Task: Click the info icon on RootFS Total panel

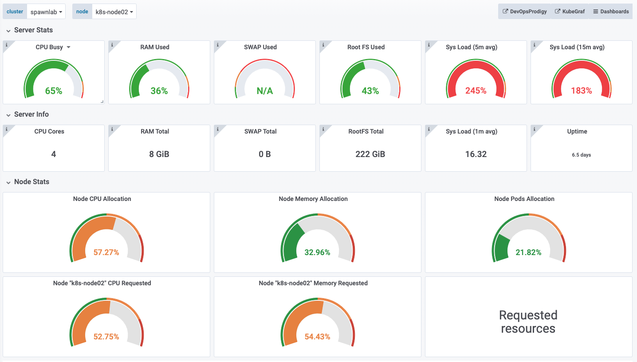Action: click(x=323, y=129)
